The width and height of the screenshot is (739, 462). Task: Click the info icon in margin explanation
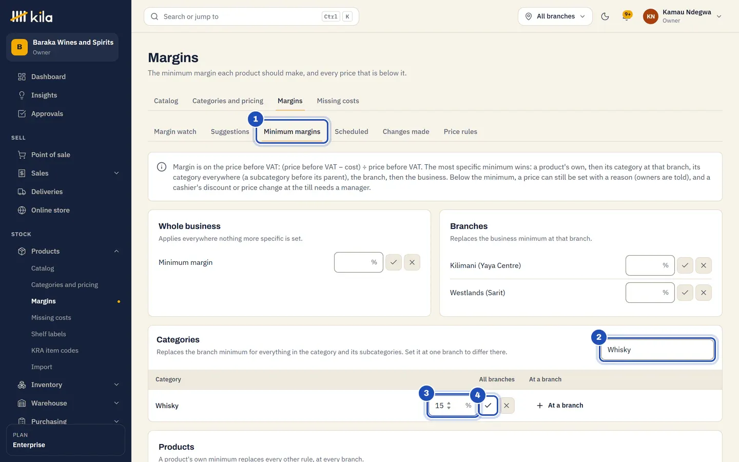tap(162, 167)
